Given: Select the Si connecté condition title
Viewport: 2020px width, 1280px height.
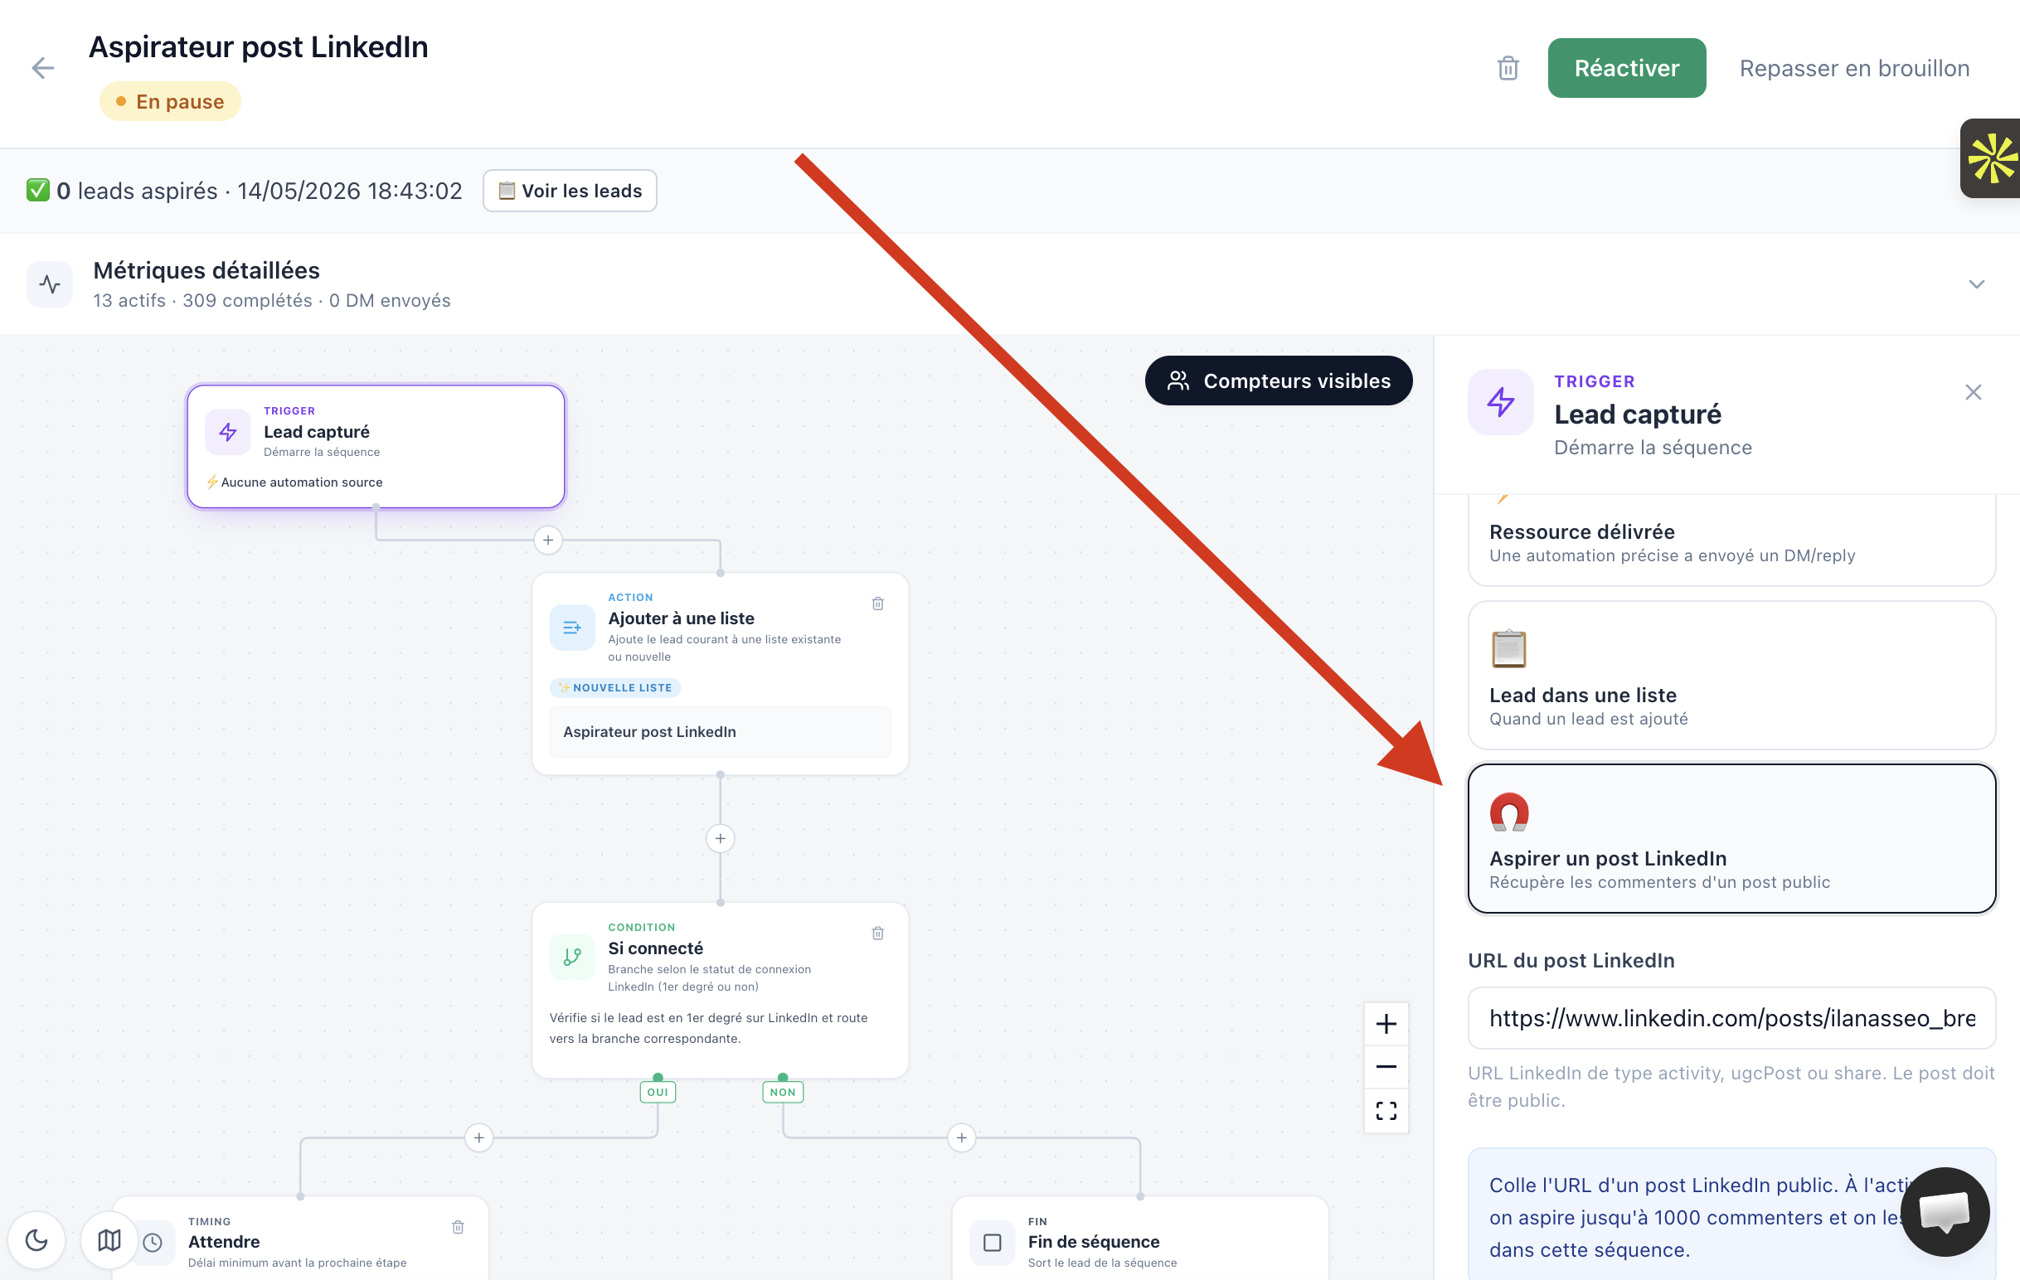Looking at the screenshot, I should (655, 948).
